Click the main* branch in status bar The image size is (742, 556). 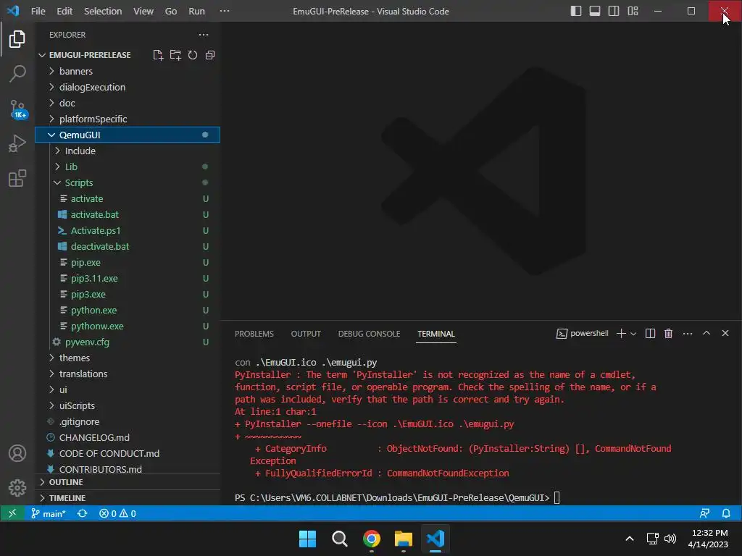point(49,513)
